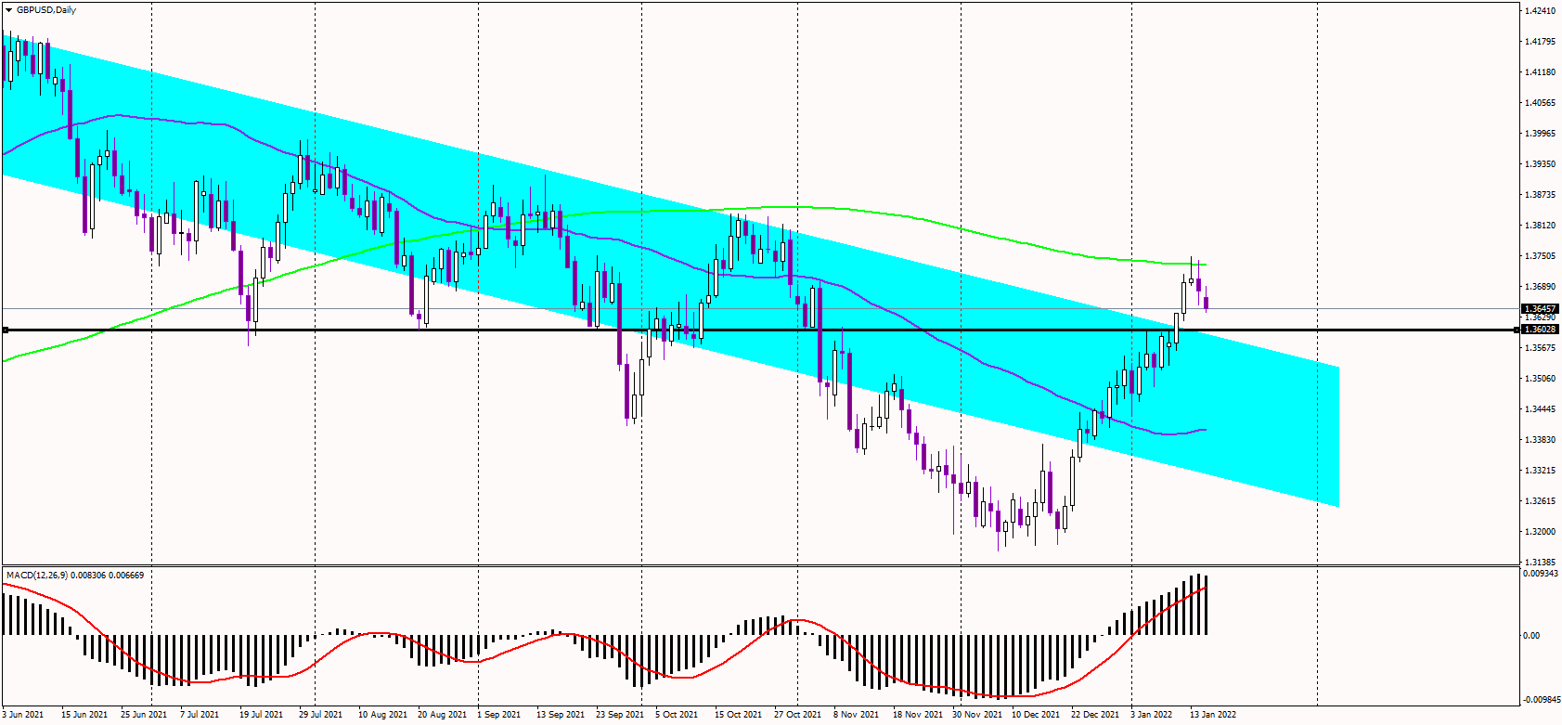
Task: Click the 1.35675 price axis label
Action: [1540, 348]
